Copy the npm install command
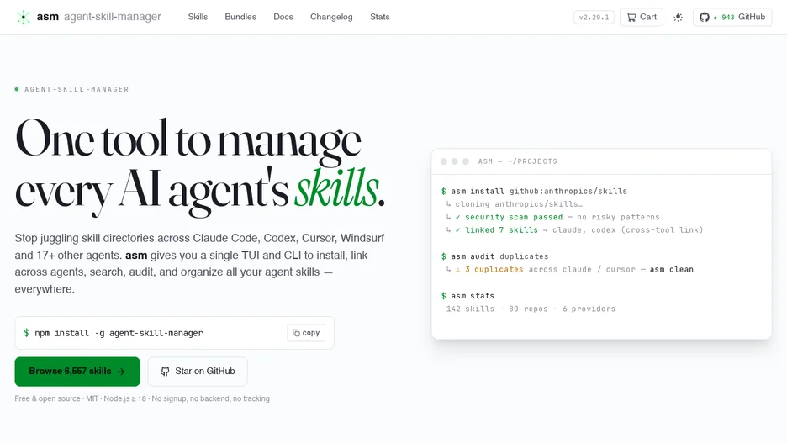Image resolution: width=787 pixels, height=443 pixels. (306, 333)
